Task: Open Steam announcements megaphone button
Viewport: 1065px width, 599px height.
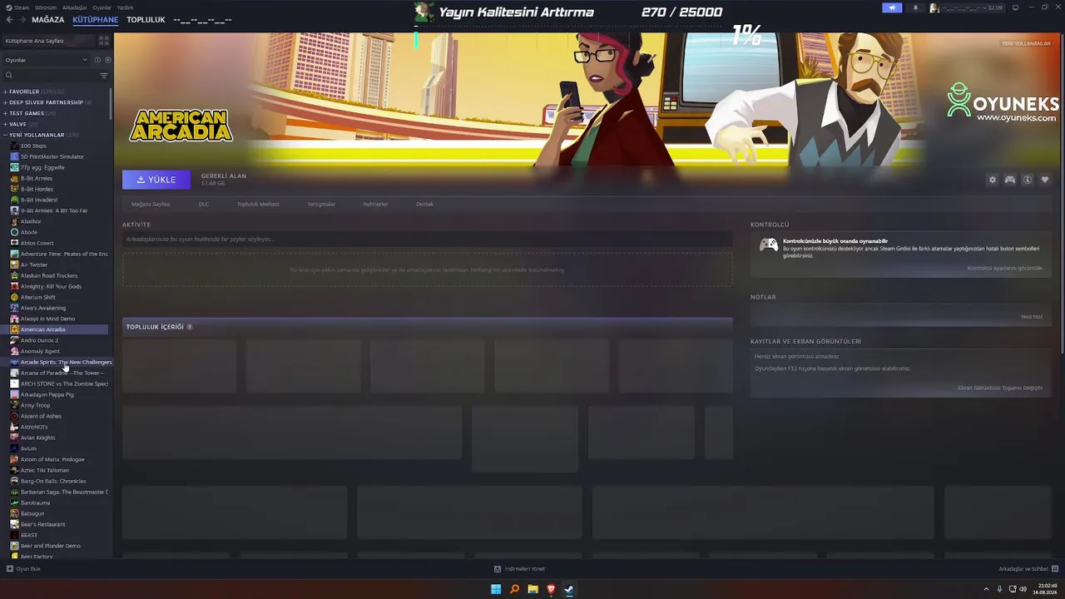Action: pyautogui.click(x=892, y=7)
